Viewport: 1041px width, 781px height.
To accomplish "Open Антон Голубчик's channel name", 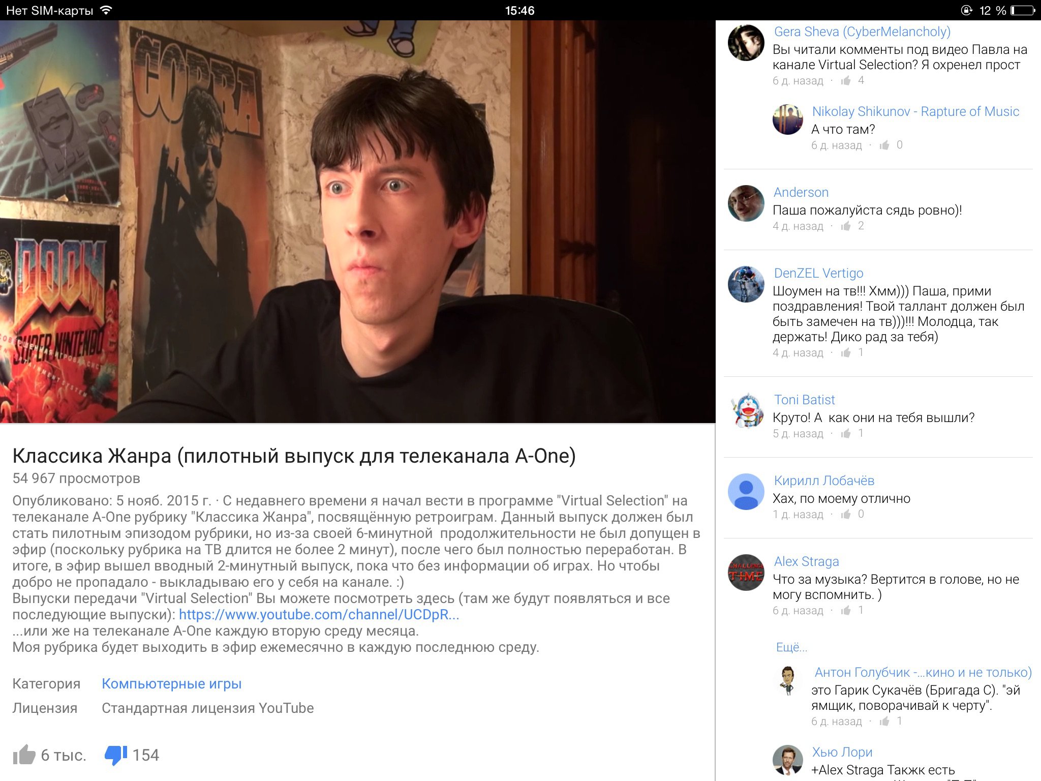I will 923,672.
